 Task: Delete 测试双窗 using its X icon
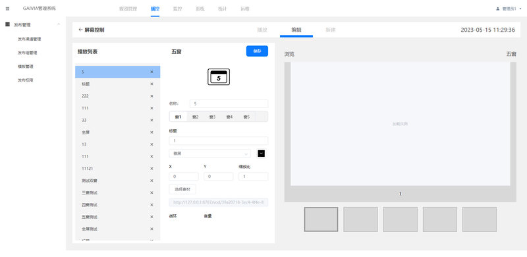click(x=152, y=181)
